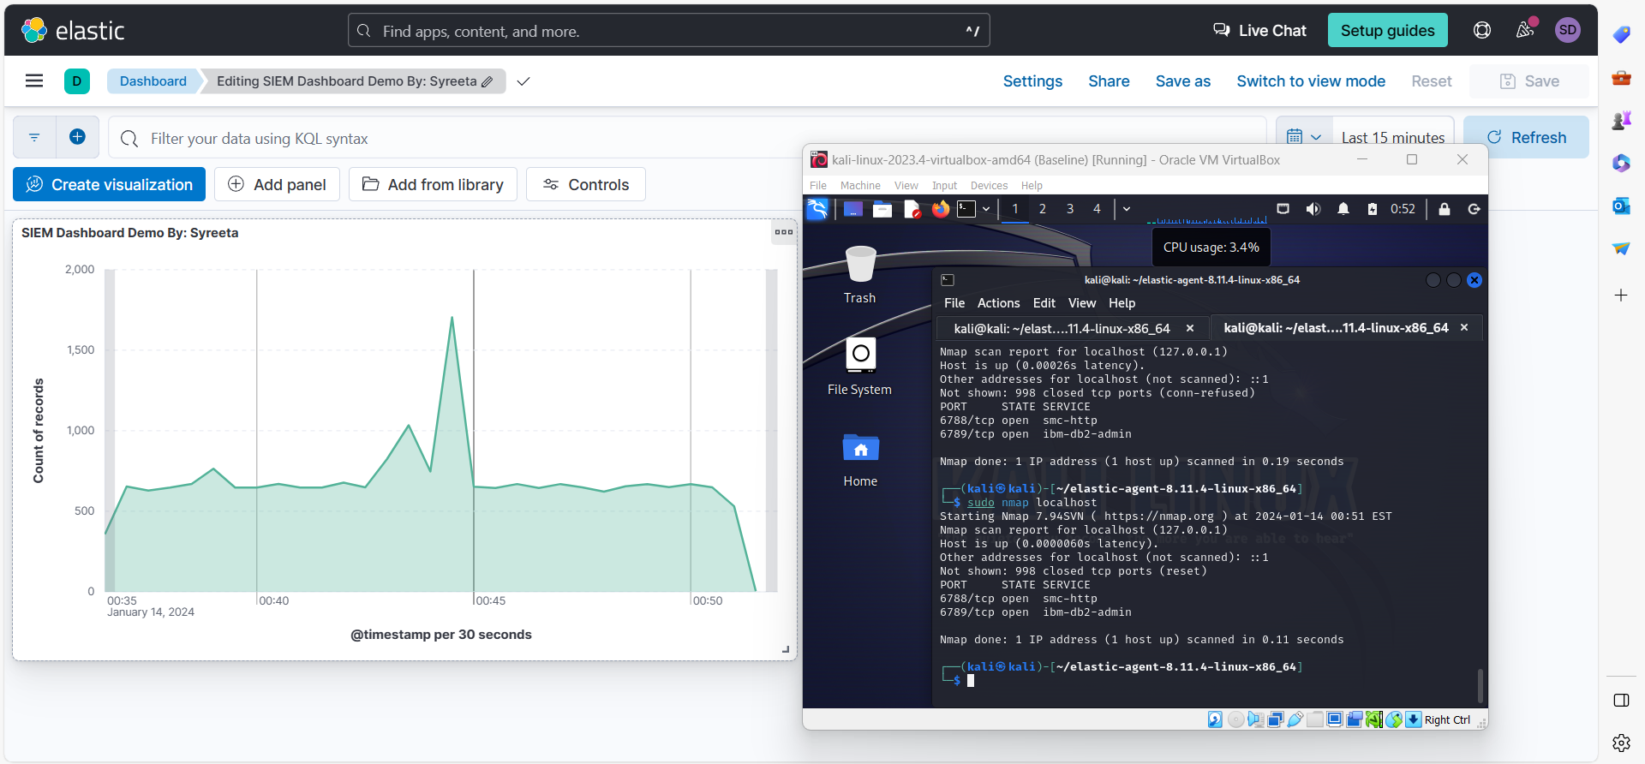1645x764 pixels.
Task: Open the File System desktop icon
Action: [x=860, y=367]
